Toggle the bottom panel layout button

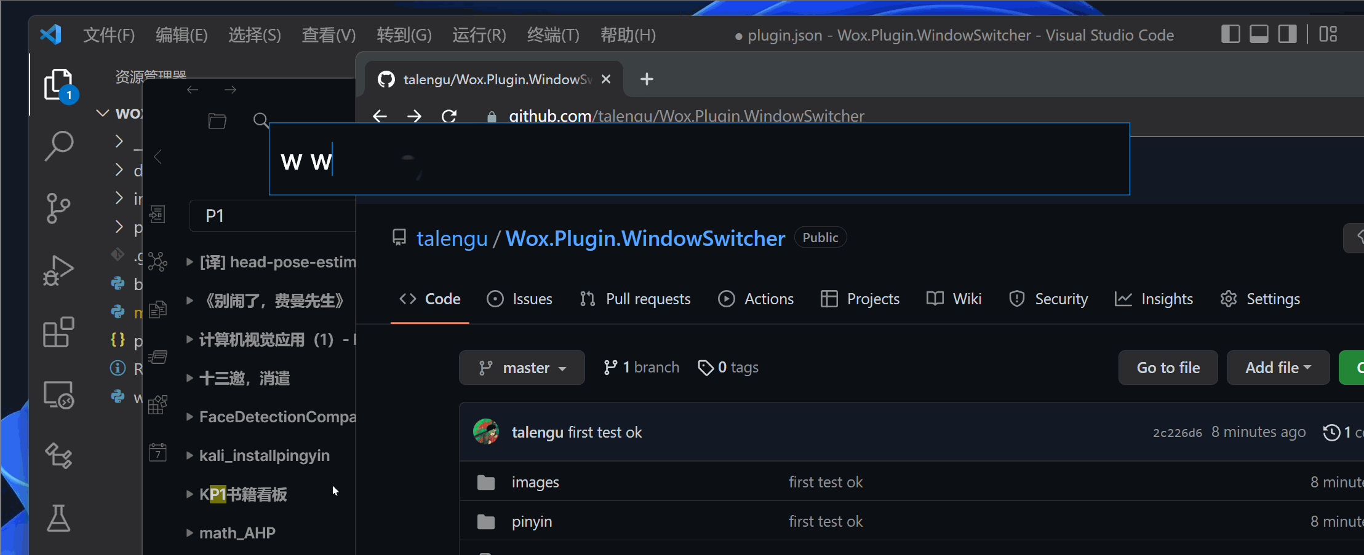pos(1259,34)
